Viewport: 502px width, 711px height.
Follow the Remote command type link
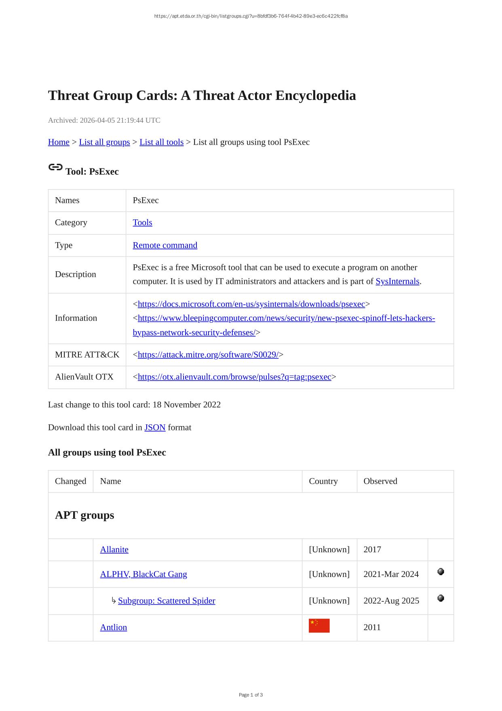[x=165, y=245]
